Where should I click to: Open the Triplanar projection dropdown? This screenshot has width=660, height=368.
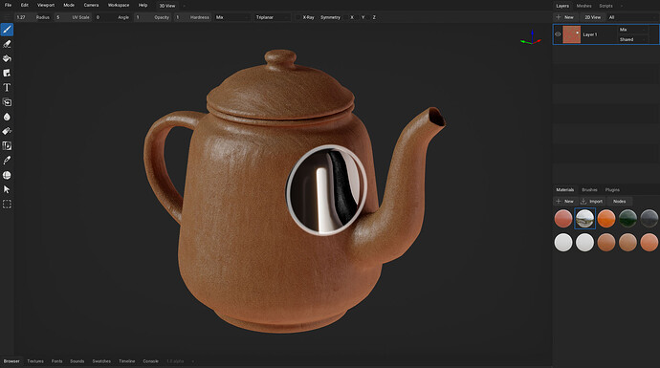click(272, 17)
